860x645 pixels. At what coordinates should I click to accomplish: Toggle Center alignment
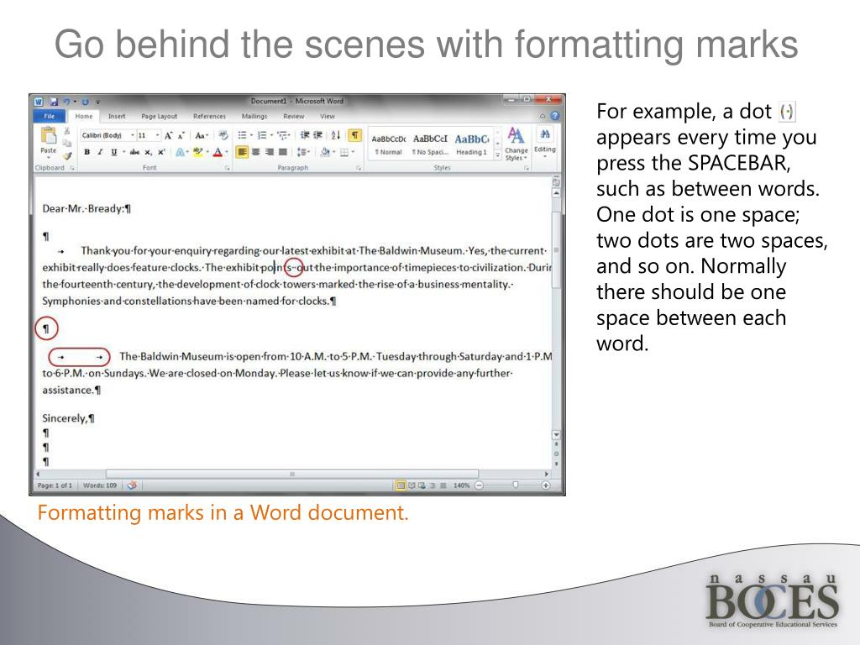(x=256, y=152)
